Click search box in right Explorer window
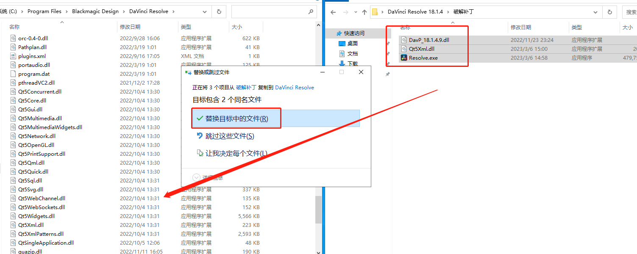Screen dimensions: 637x254 (x=630, y=12)
